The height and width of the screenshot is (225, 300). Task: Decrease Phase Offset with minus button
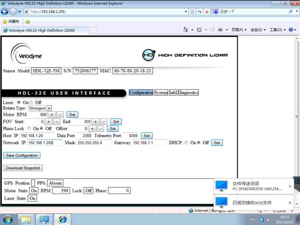100,129
